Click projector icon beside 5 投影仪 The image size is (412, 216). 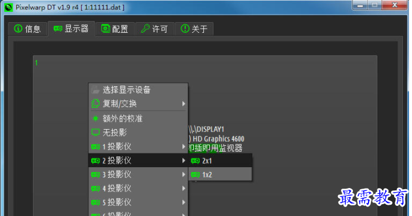tap(95, 202)
